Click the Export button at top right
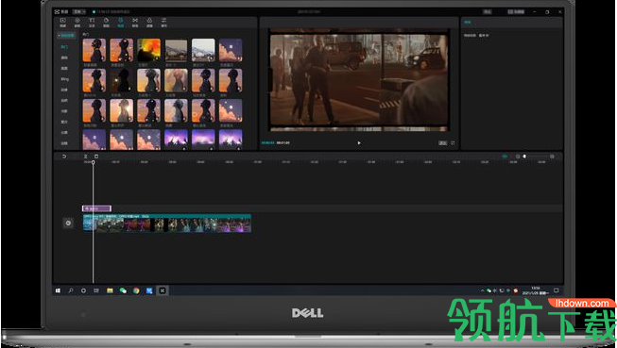617x348 pixels. (x=488, y=11)
